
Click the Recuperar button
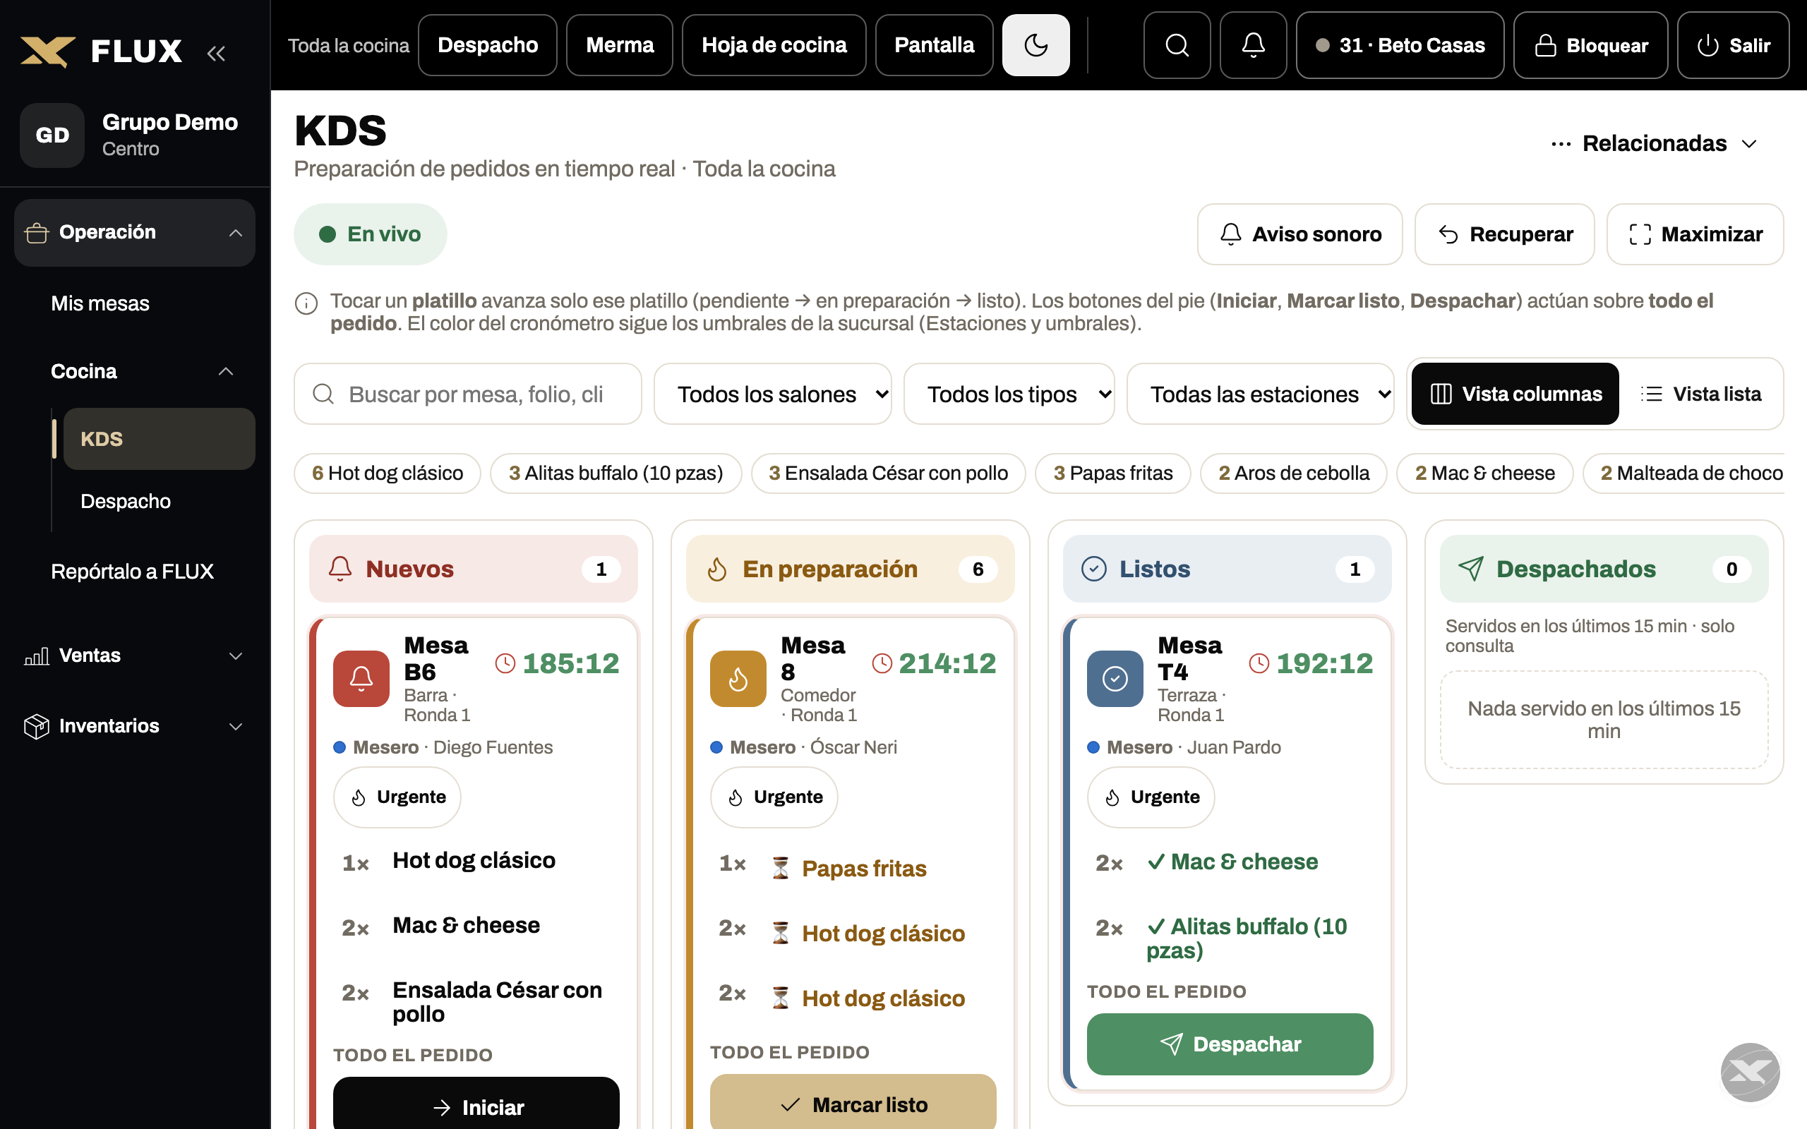[x=1505, y=234]
